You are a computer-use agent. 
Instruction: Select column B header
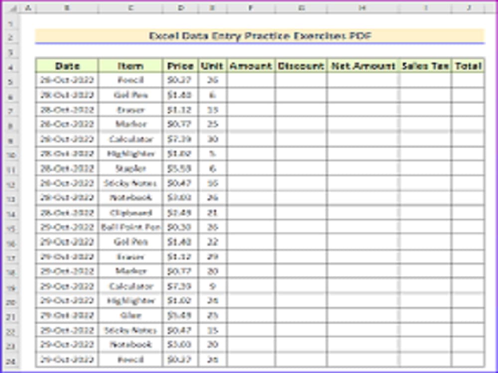pos(67,8)
